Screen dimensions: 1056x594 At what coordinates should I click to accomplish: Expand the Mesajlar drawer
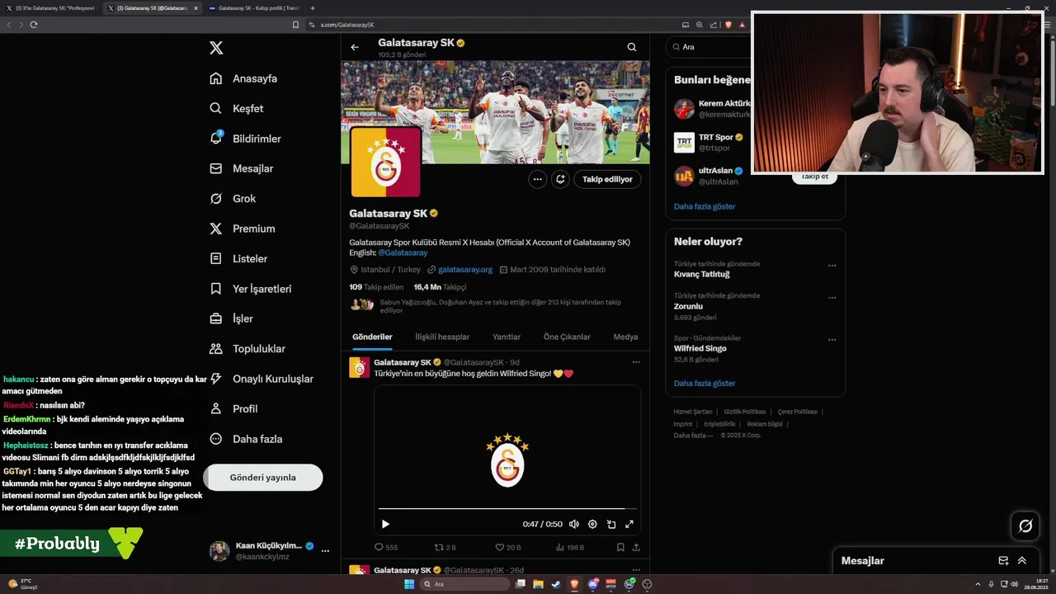pos(1022,560)
